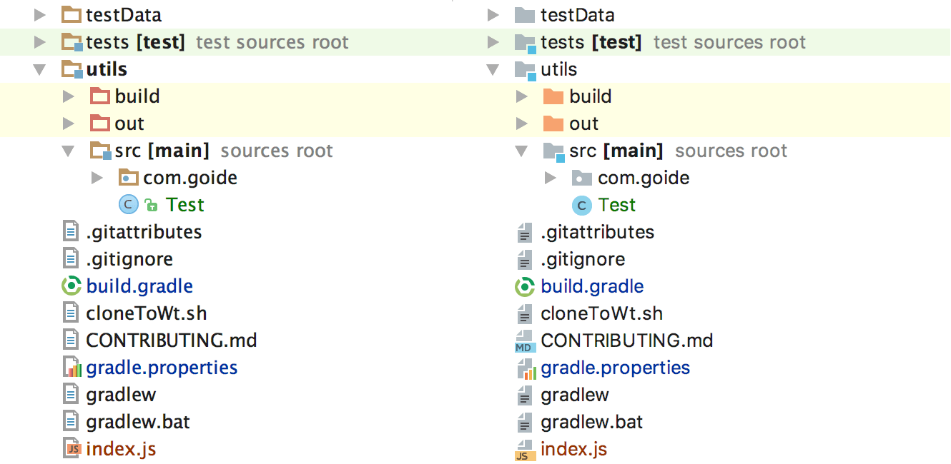Expand tests [test] folder in right tree
This screenshot has height=464, width=951.
click(492, 42)
